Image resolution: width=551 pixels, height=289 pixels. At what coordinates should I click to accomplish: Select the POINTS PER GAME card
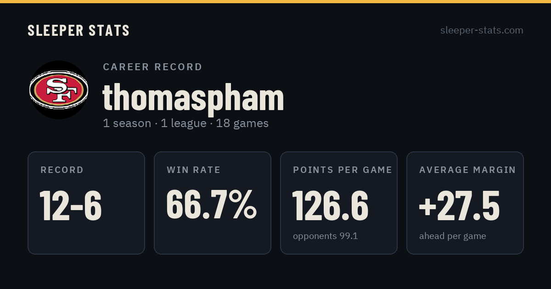(339, 203)
